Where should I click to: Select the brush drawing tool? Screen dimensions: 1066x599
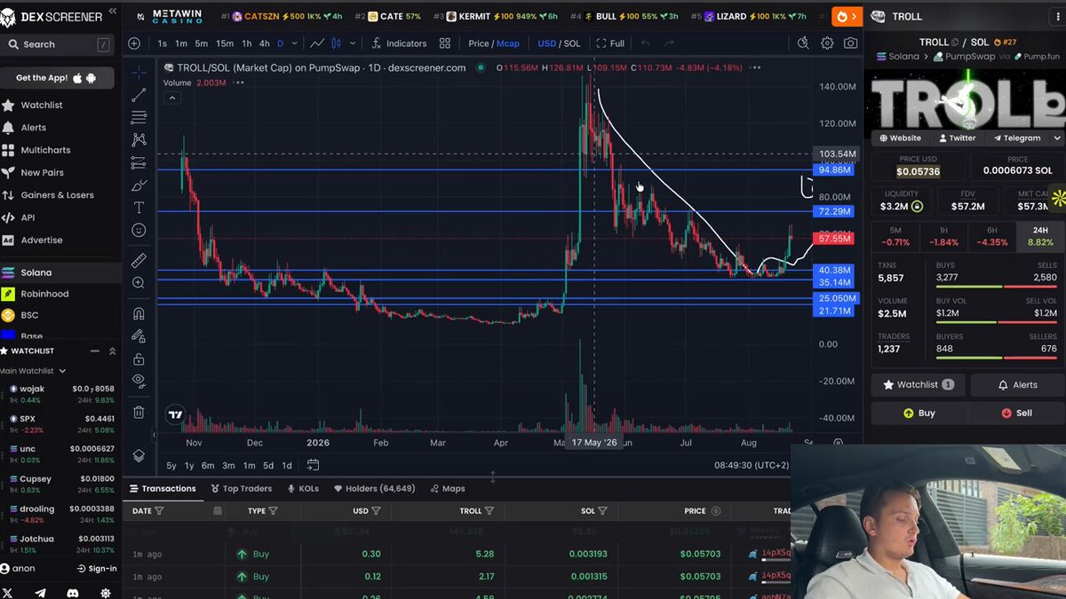point(139,185)
